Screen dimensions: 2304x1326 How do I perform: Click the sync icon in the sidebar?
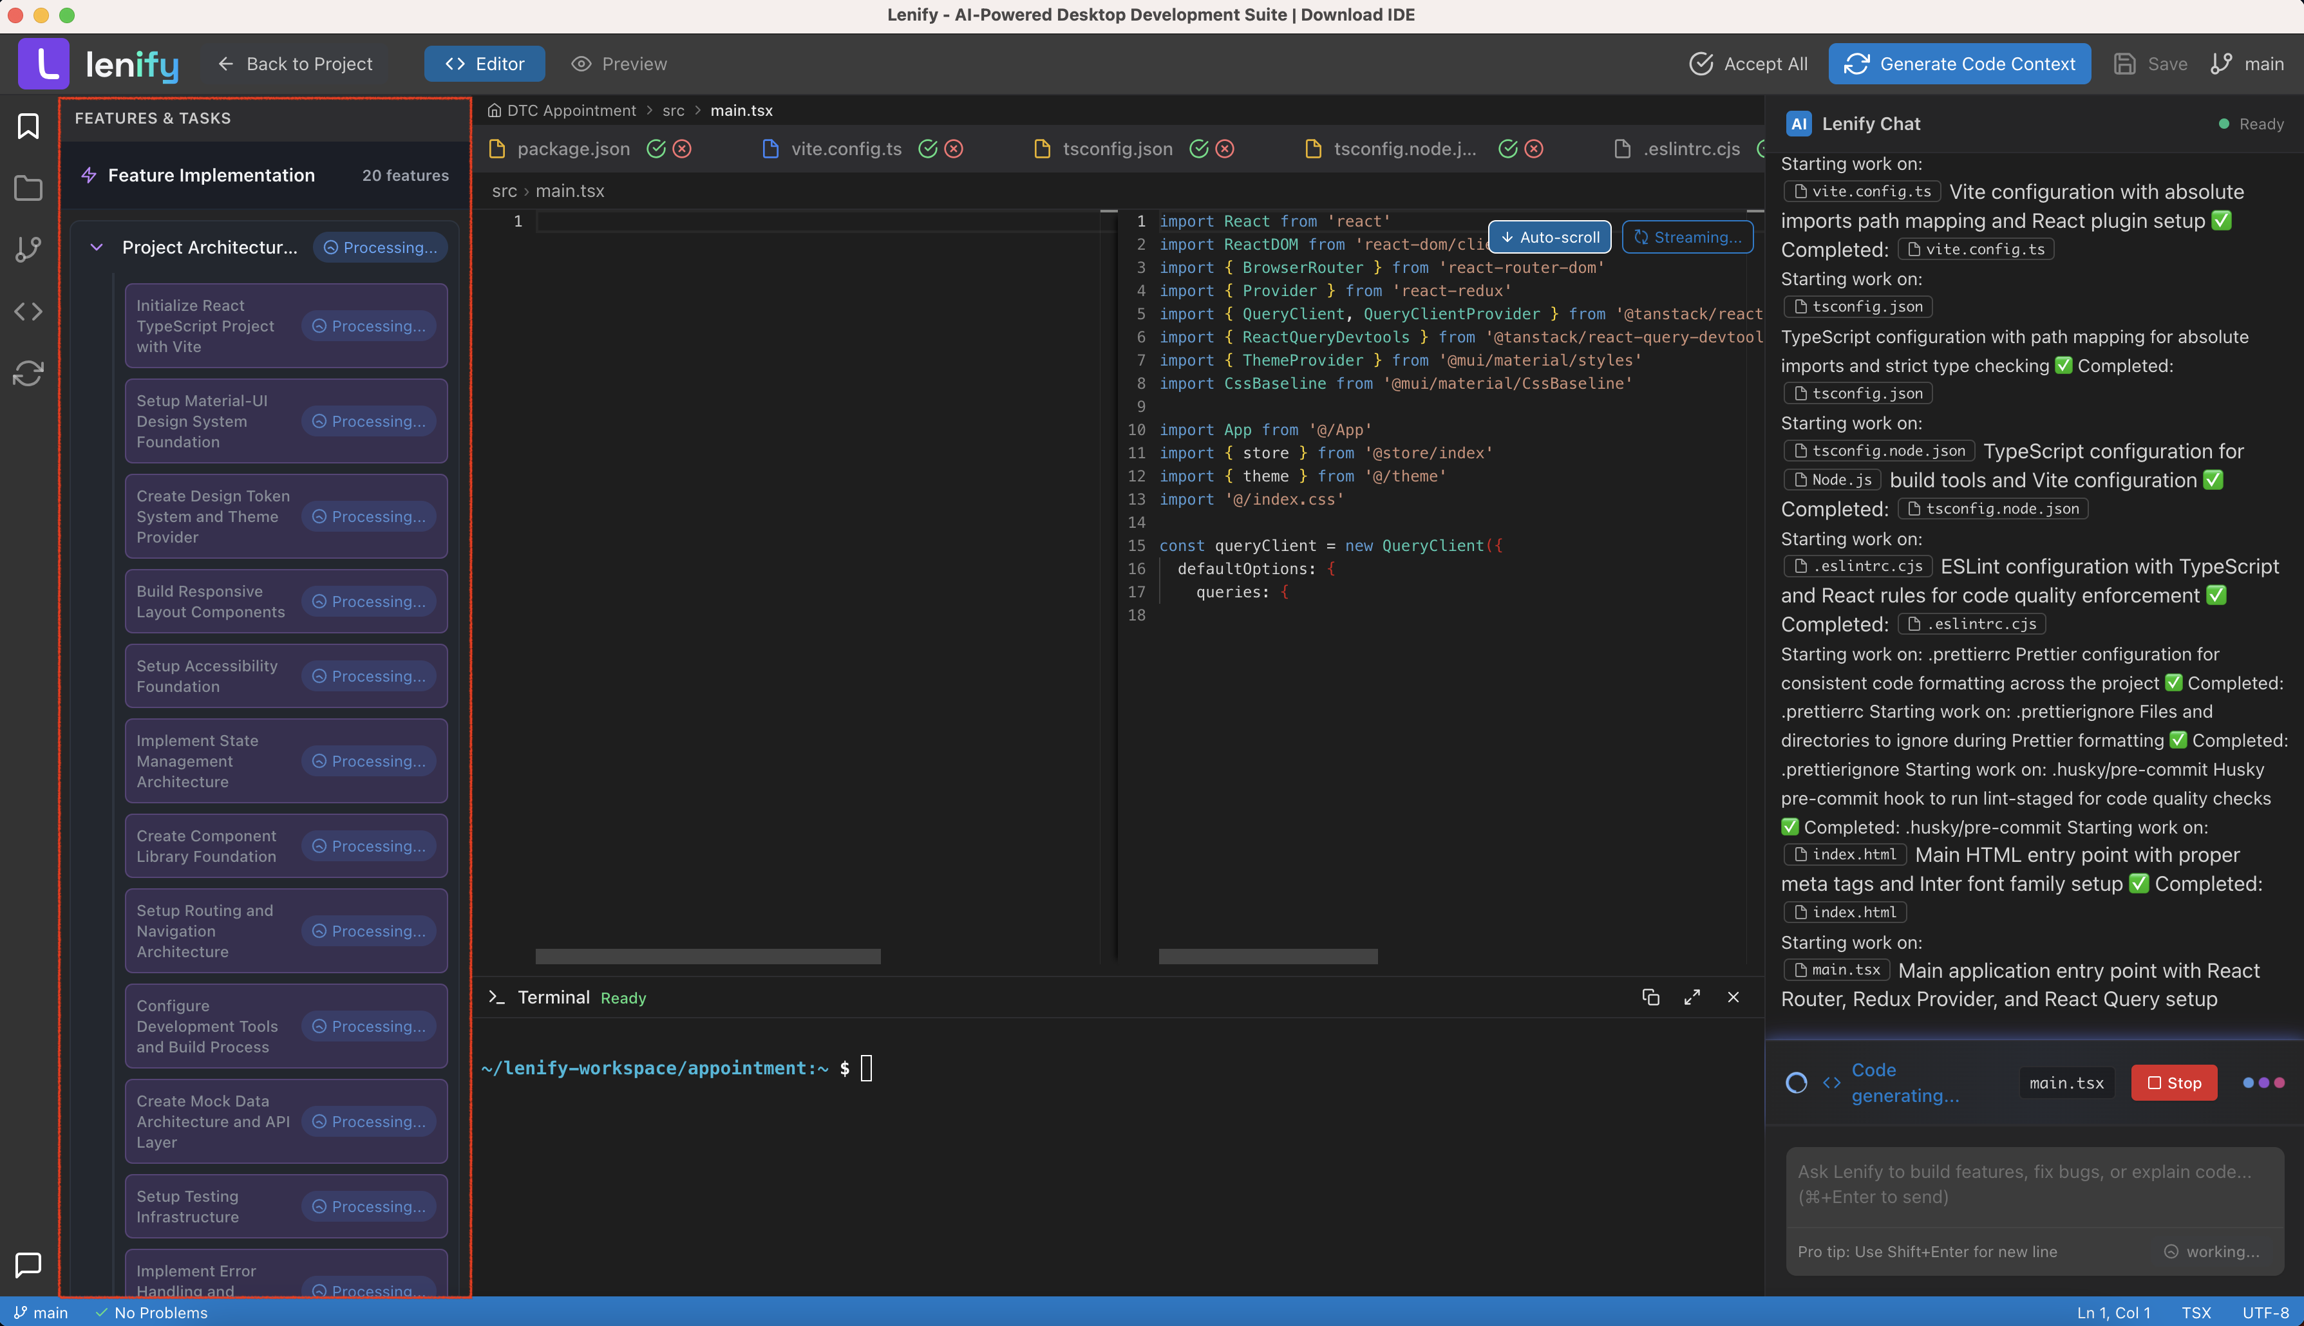pyautogui.click(x=28, y=373)
